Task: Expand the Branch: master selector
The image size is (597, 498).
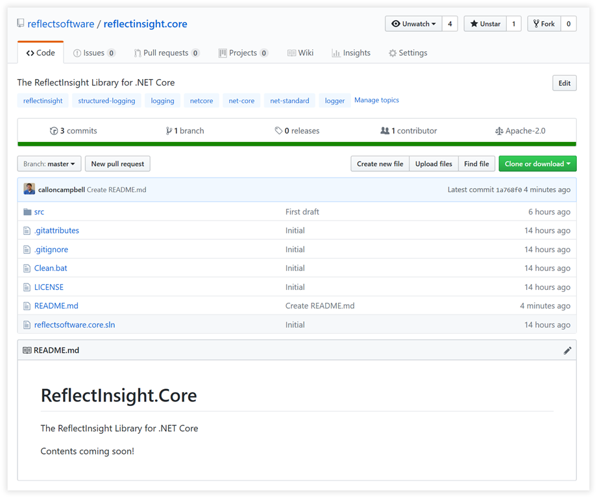Action: (x=49, y=164)
